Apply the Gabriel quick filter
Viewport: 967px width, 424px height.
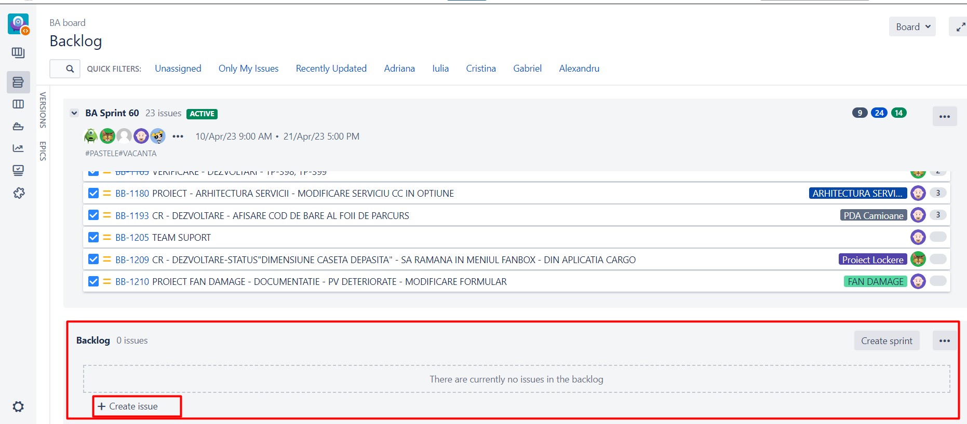[x=527, y=69]
